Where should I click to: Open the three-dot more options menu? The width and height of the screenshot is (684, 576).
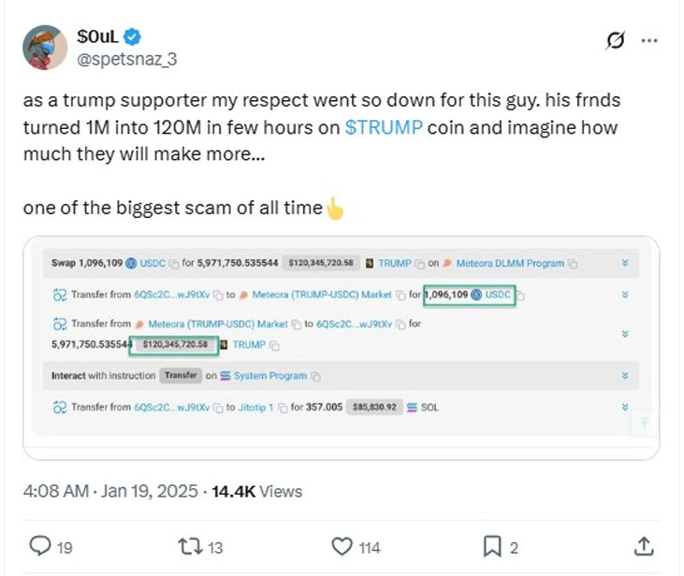pos(649,40)
